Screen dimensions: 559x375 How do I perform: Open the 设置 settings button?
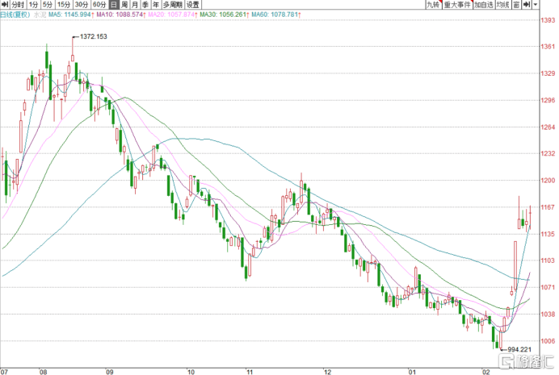pyautogui.click(x=192, y=5)
